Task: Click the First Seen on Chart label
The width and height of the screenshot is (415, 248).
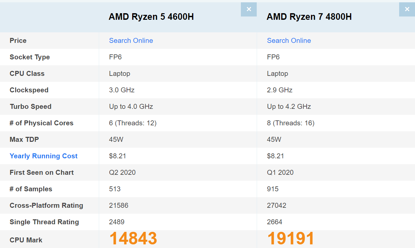Action: [42, 172]
